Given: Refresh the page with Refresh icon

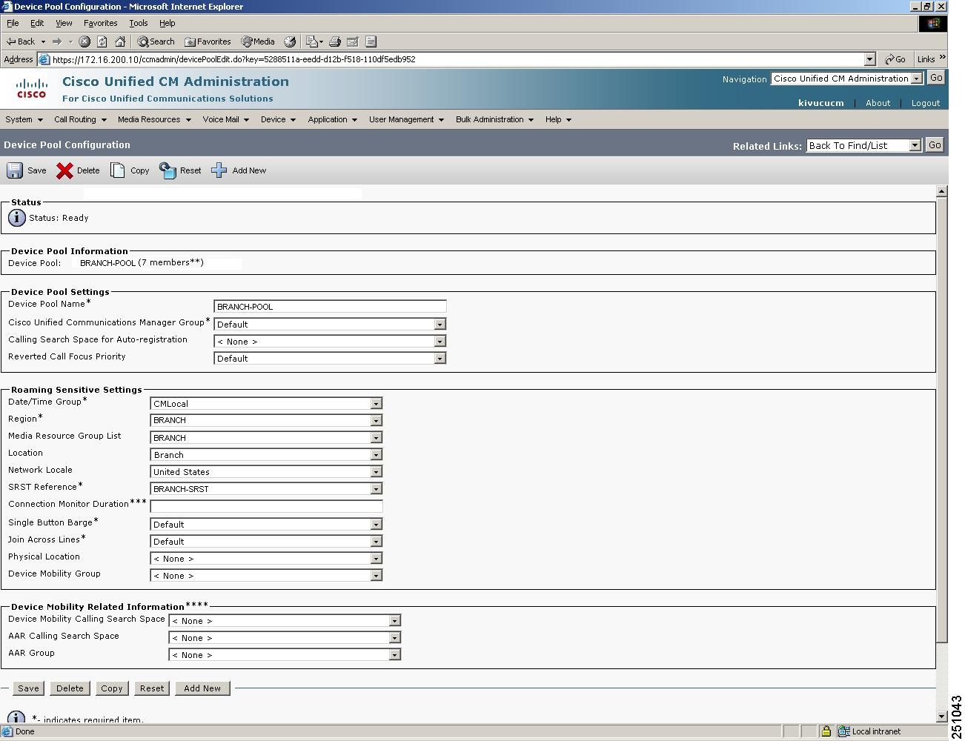Looking at the screenshot, I should click(102, 41).
